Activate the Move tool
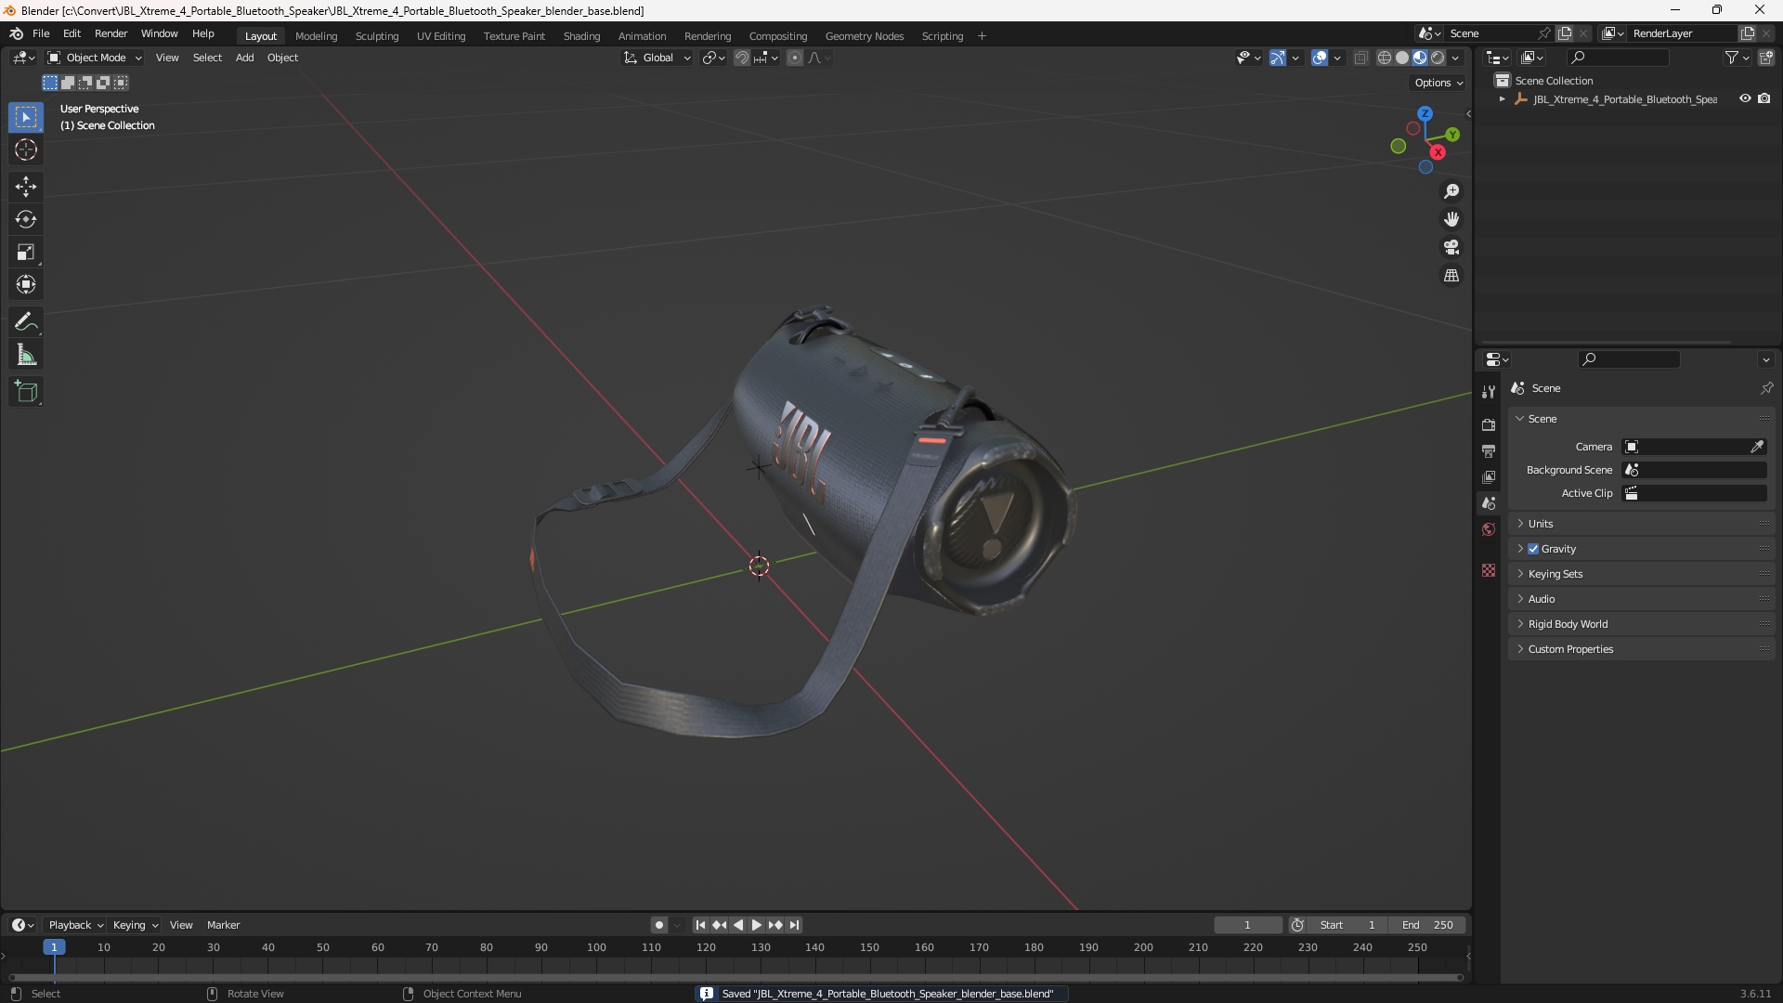The width and height of the screenshot is (1783, 1003). (26, 187)
